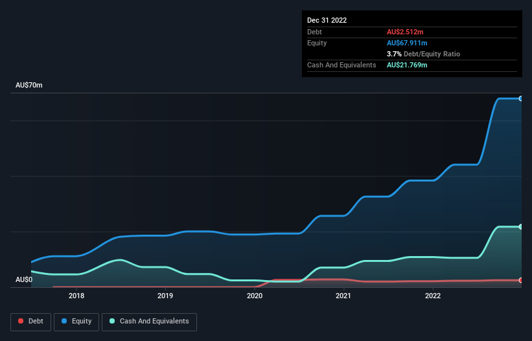Viewport: 532px width, 341px height.
Task: Click the AU$0 y-axis label
Action: [24, 279]
